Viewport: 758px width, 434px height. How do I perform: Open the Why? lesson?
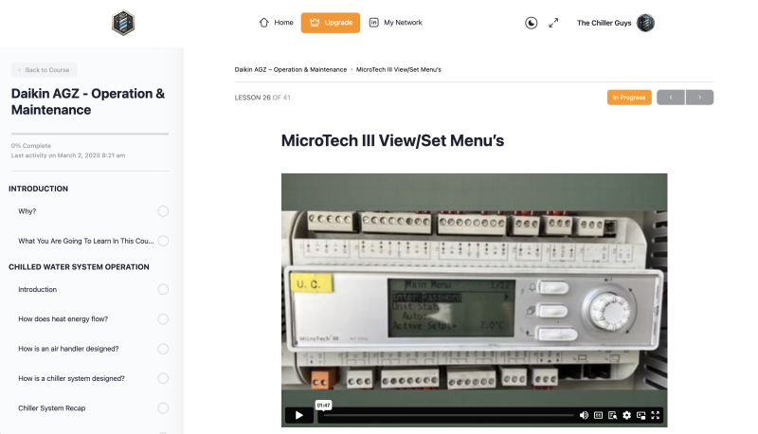(x=27, y=211)
